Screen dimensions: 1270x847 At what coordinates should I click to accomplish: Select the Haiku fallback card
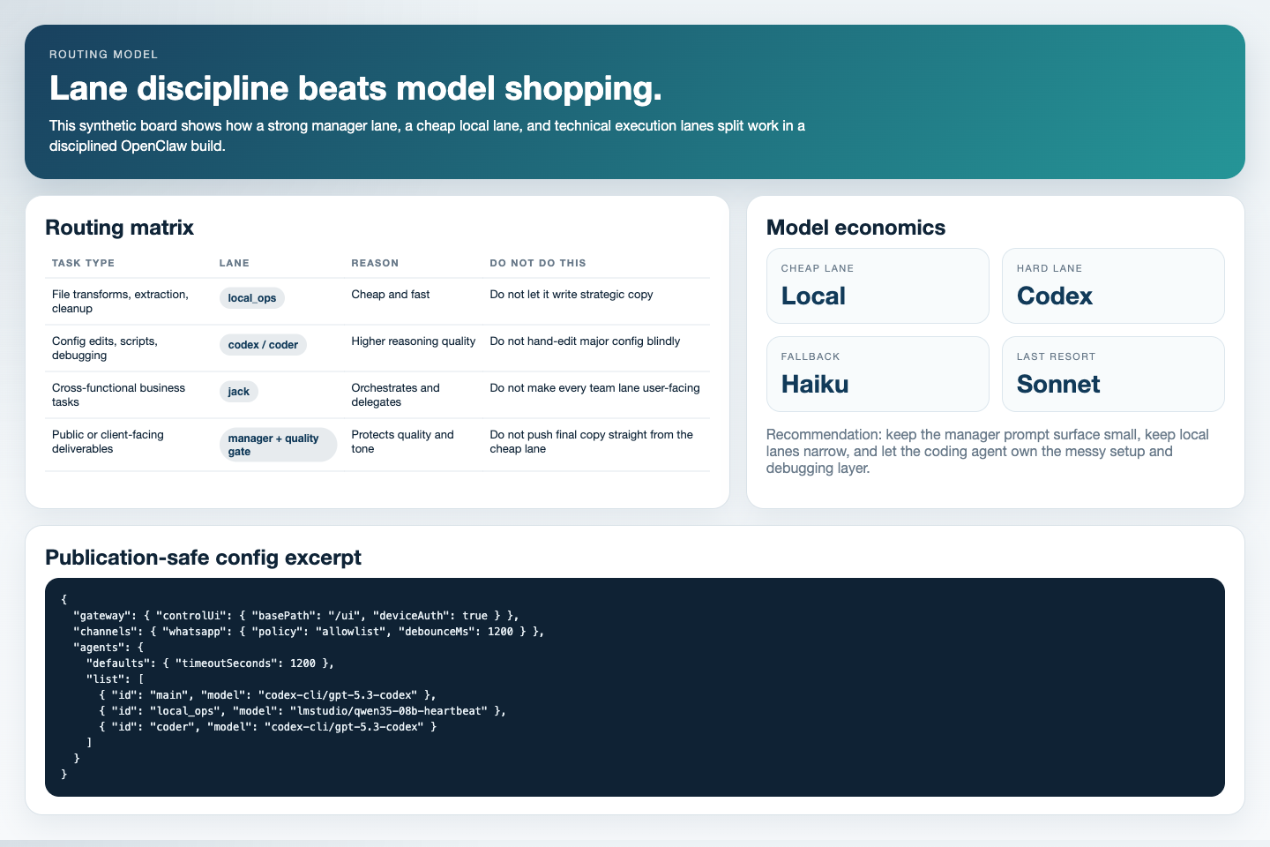[x=878, y=374]
